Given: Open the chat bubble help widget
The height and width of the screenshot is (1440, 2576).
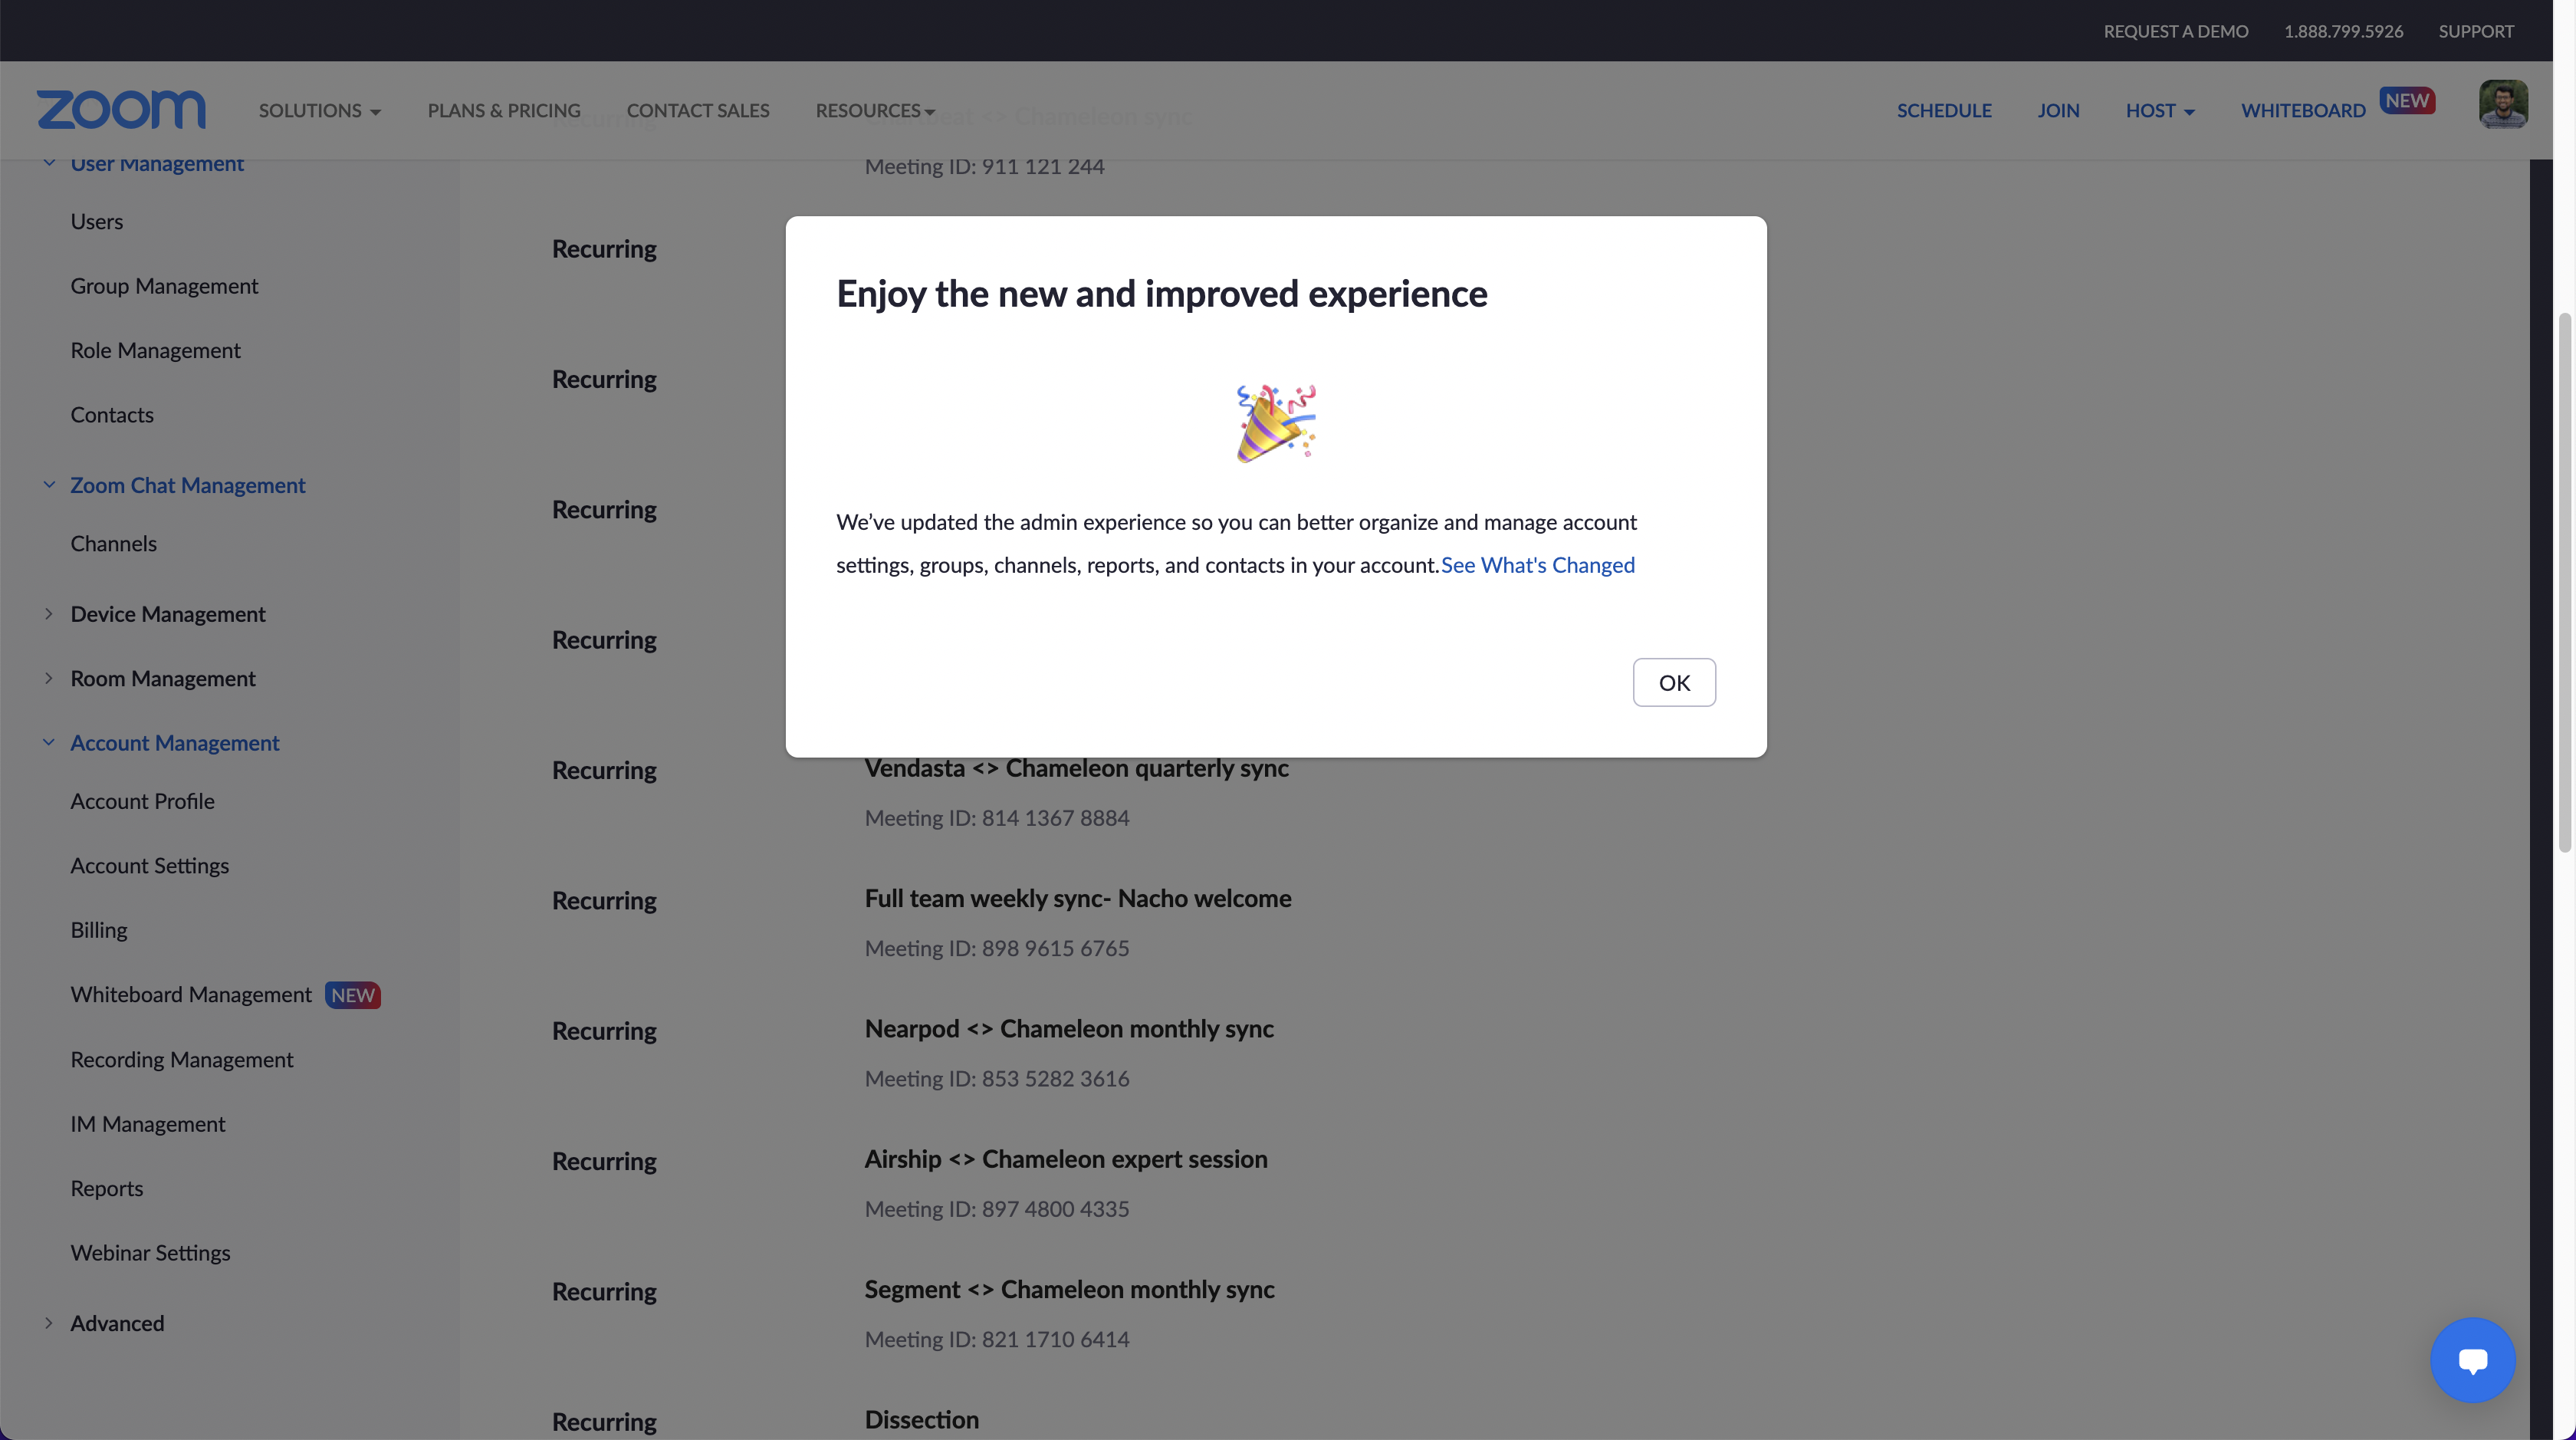Looking at the screenshot, I should pyautogui.click(x=2473, y=1360).
